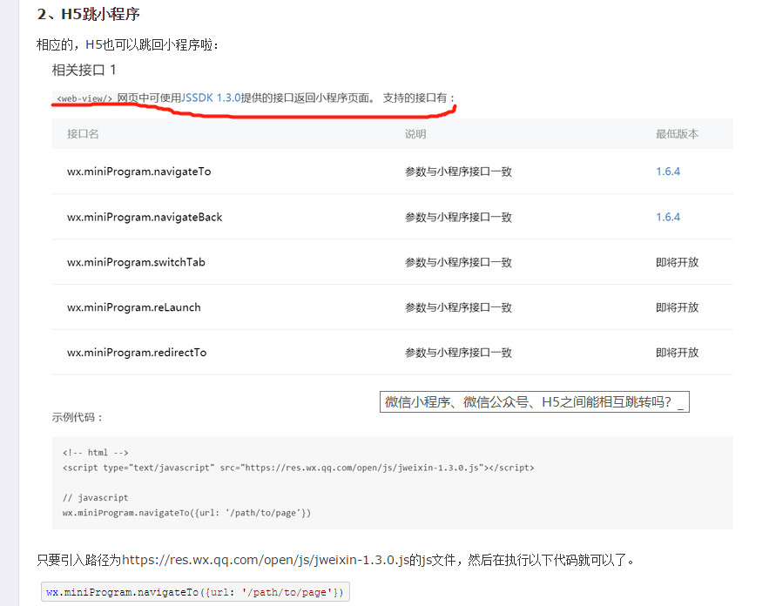This screenshot has height=606, width=769.
Task: Click the 1.6.4 version link for navigateBack
Action: point(668,217)
